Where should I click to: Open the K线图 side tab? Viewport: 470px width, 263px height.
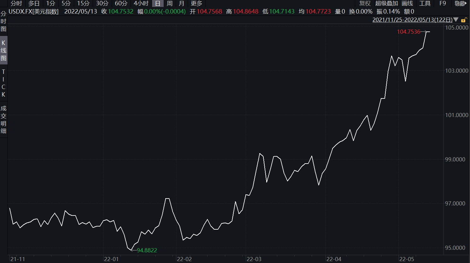tap(3, 50)
